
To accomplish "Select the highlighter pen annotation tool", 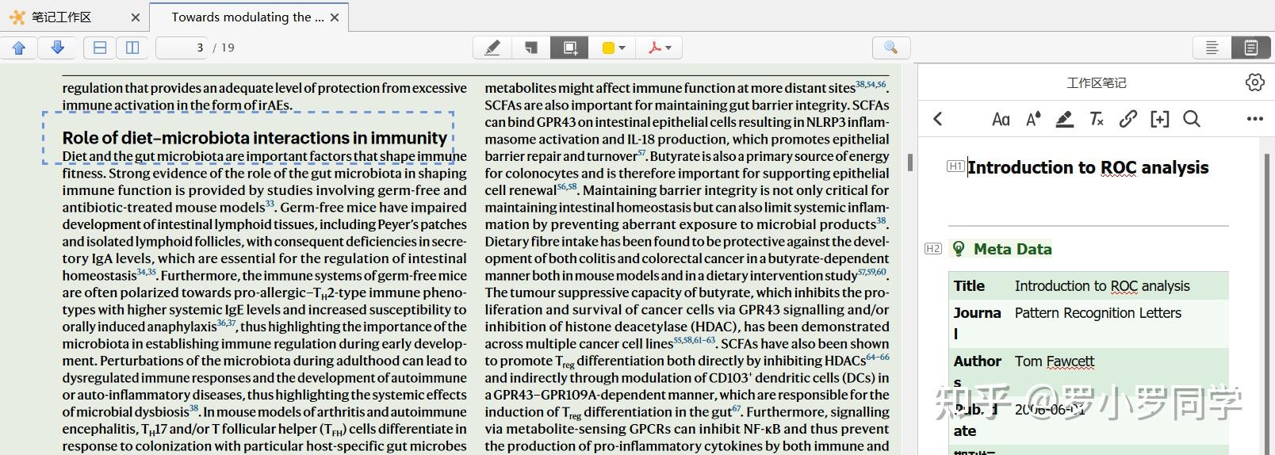I will pos(492,48).
